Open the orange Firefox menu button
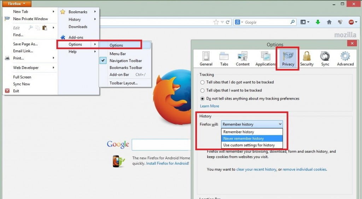Image resolution: width=362 pixels, height=199 pixels. coord(17,4)
